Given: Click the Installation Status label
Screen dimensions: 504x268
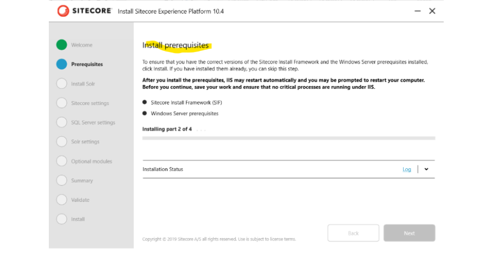Looking at the screenshot, I should pos(163,169).
